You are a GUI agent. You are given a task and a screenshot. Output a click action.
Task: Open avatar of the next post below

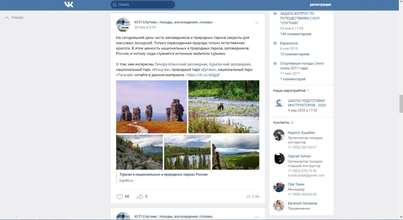(123, 216)
